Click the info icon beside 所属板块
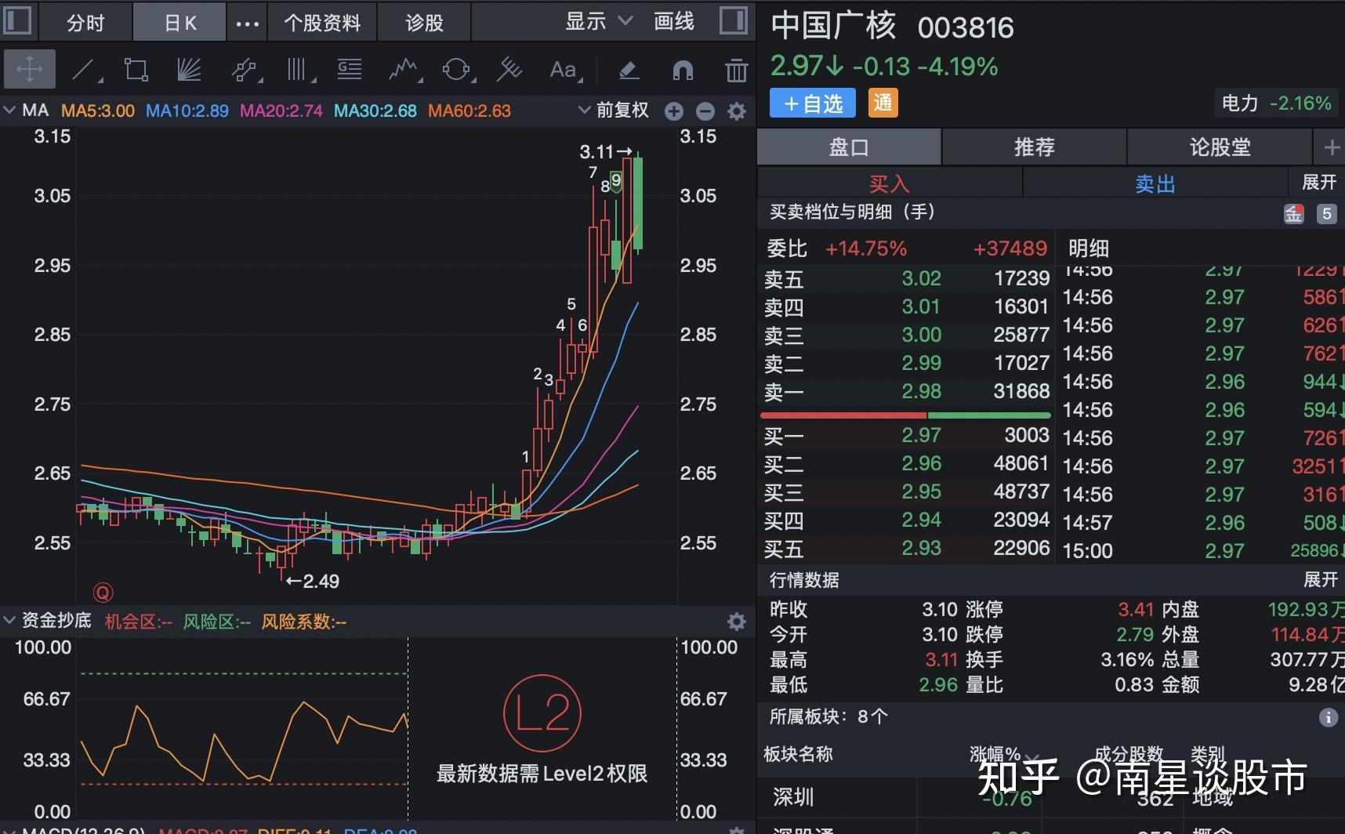Screen dimensions: 1345x834 pos(1328,717)
